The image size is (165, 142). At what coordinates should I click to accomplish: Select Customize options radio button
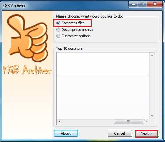pyautogui.click(x=58, y=36)
